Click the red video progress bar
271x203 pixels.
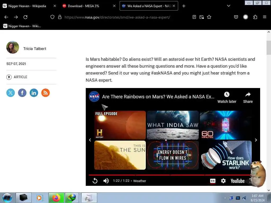(x=169, y=175)
